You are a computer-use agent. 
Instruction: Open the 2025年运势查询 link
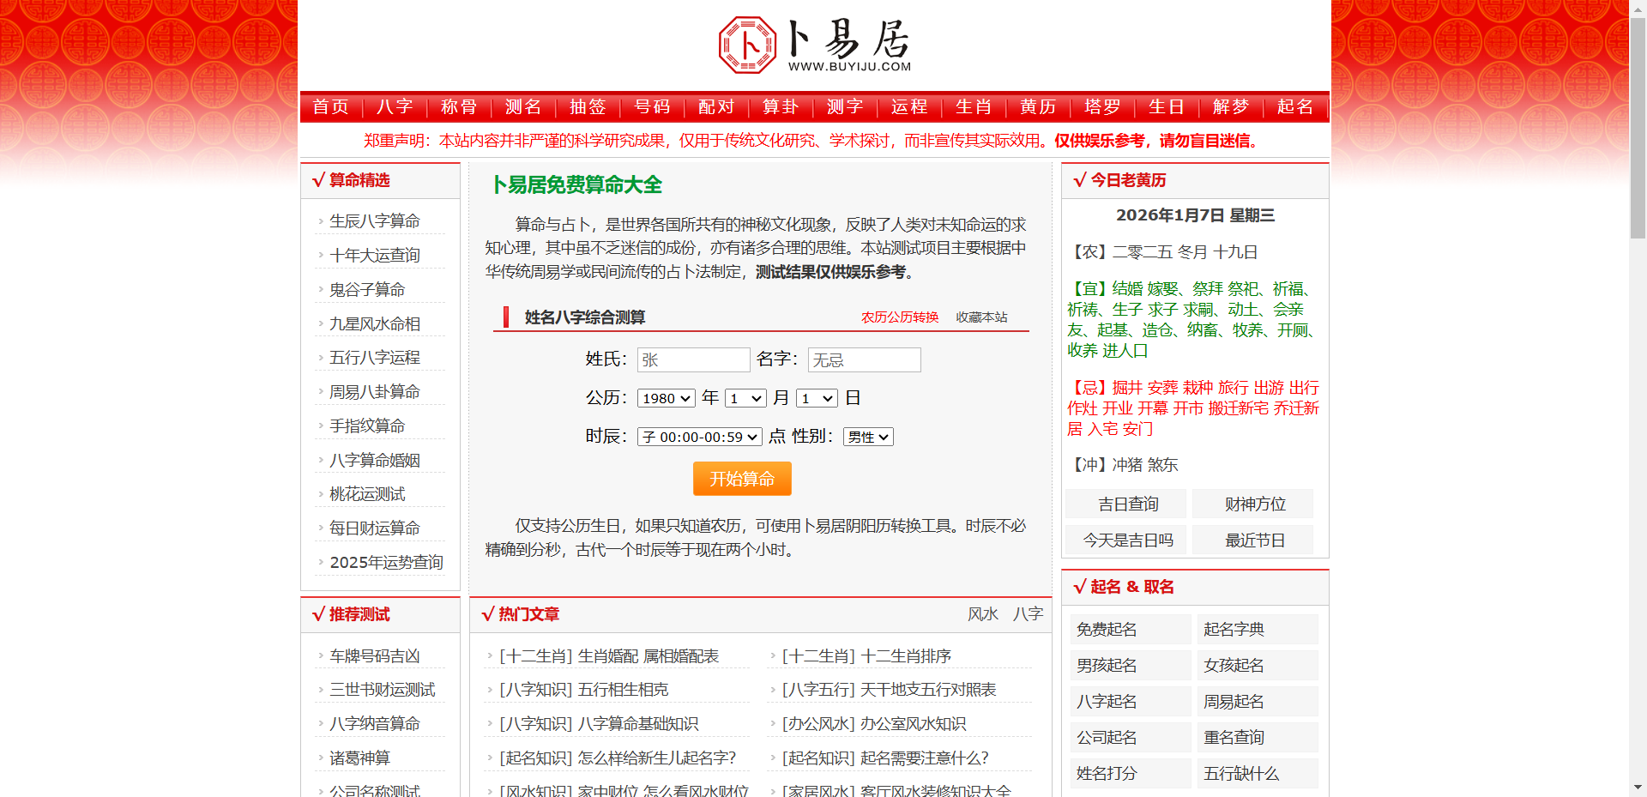[x=385, y=562]
